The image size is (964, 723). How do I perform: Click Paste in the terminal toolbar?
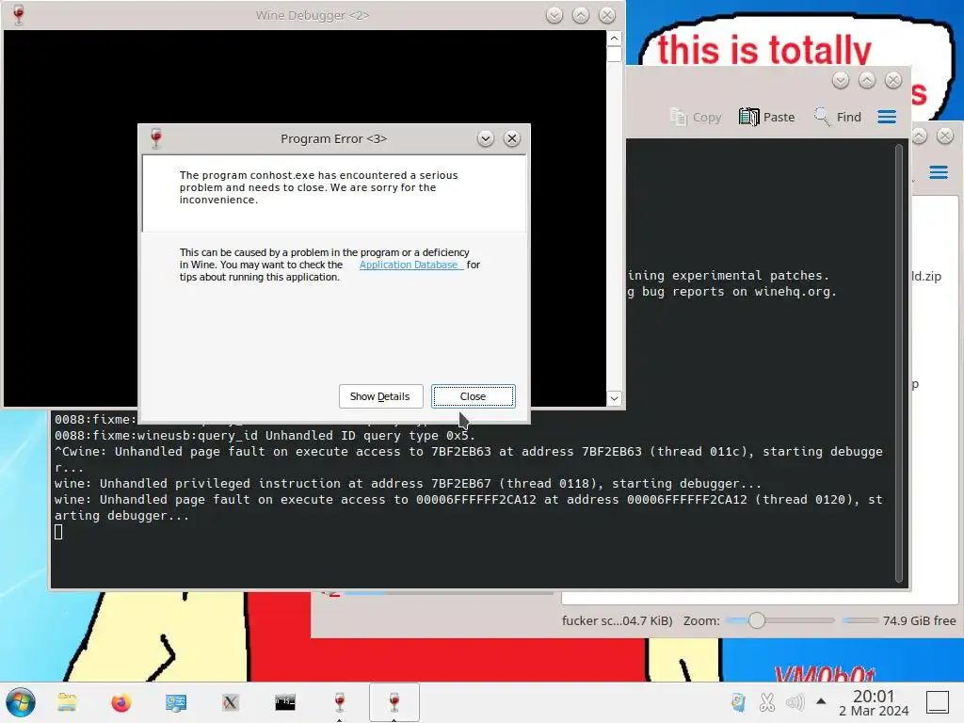coord(766,117)
